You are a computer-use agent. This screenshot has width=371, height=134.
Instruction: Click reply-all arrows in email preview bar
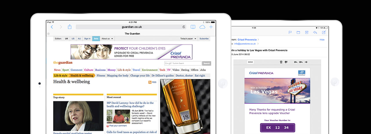(x=301, y=62)
